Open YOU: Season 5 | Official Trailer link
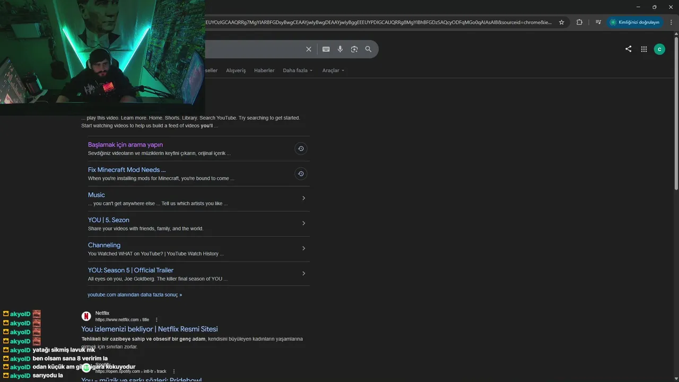 click(x=130, y=270)
